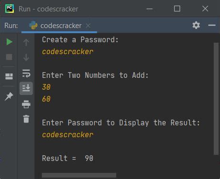Pin the codescracker run tab

tap(9, 96)
